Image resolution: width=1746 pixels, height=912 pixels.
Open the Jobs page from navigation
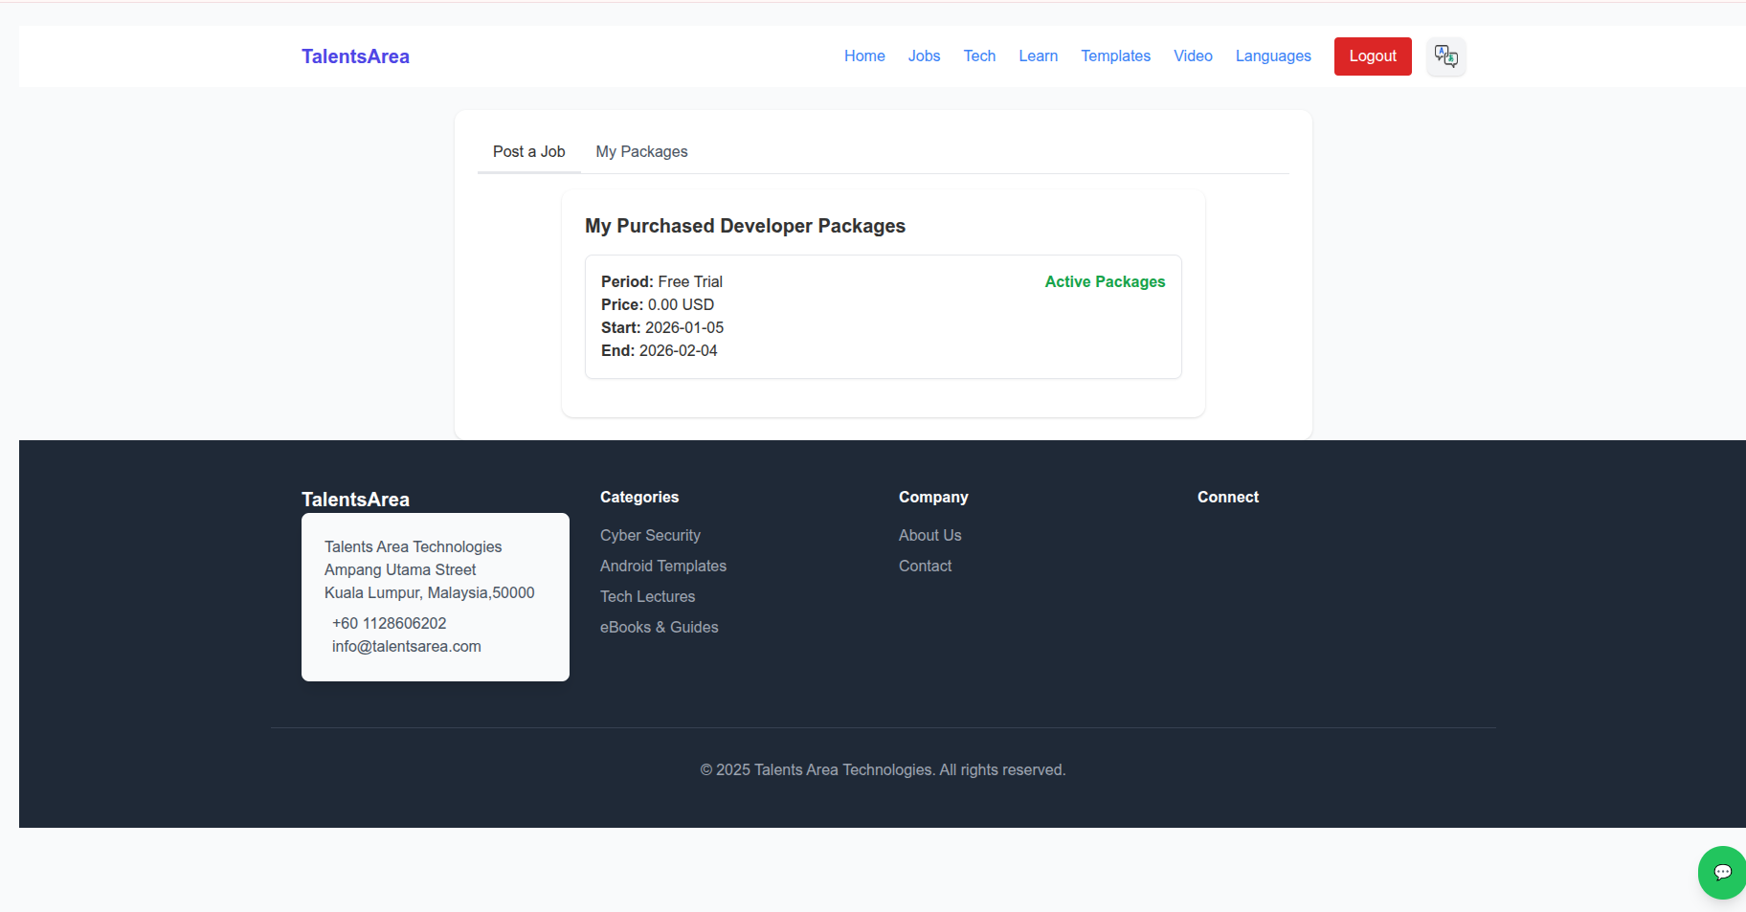(x=923, y=56)
